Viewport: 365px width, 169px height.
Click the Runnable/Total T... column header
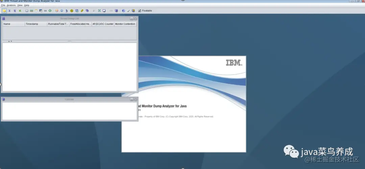point(58,24)
